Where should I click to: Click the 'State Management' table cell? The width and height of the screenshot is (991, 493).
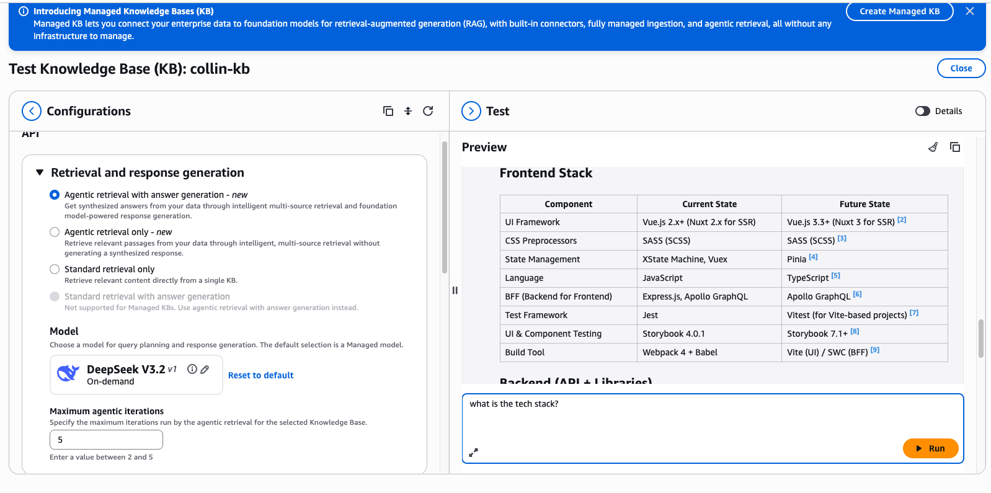[x=569, y=259]
